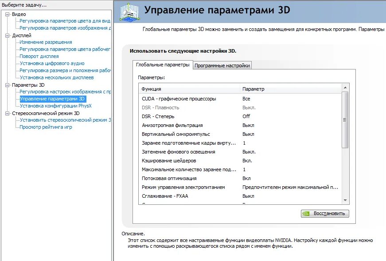Open CUDA value dropdown showing Все
This screenshot has height=261, width=386.
coord(246,99)
